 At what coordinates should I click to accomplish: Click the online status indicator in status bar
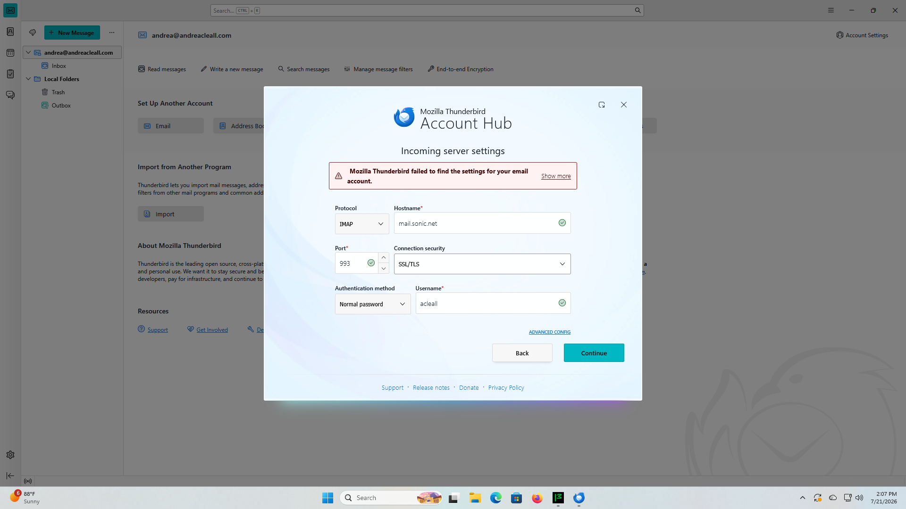[28, 481]
